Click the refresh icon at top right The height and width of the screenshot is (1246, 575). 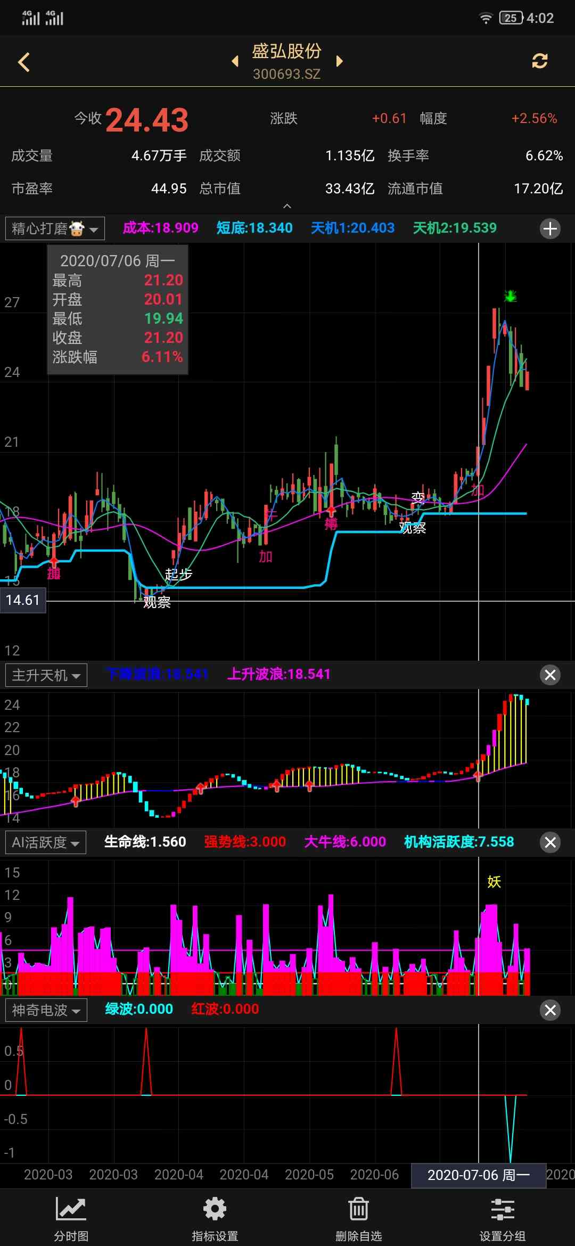539,61
